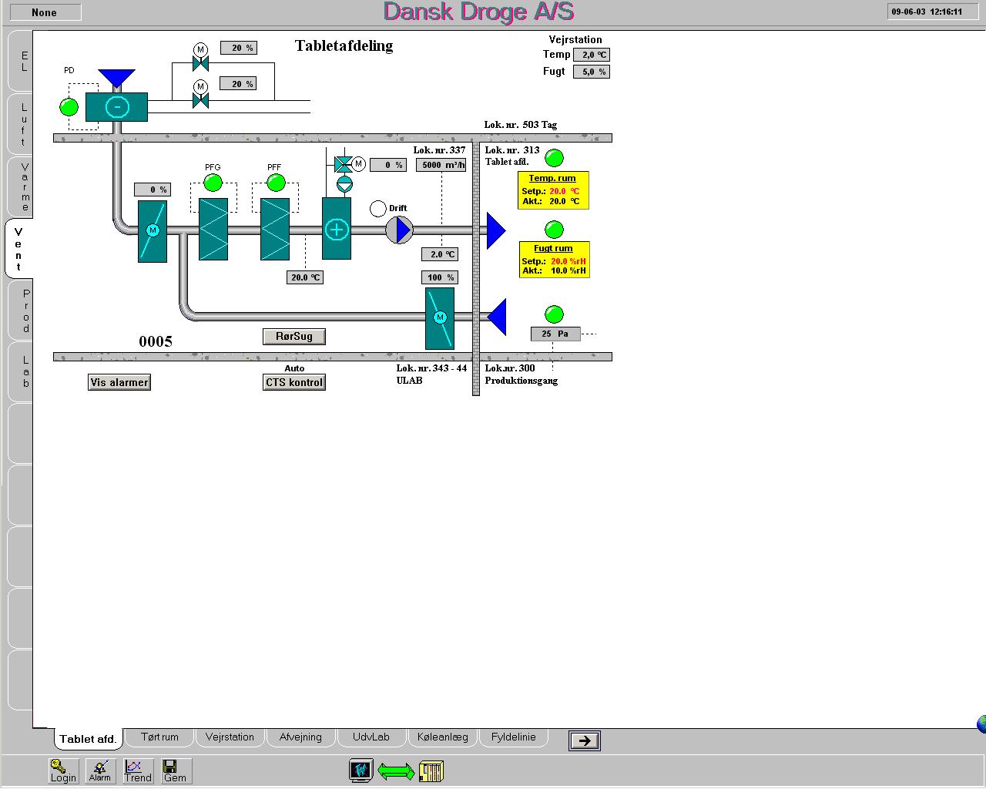This screenshot has height=789, width=986.
Task: Click the 5000 m³/h airflow field
Action: 441,165
